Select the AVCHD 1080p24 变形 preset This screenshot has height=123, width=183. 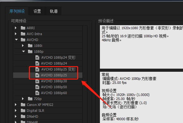coord(59,57)
